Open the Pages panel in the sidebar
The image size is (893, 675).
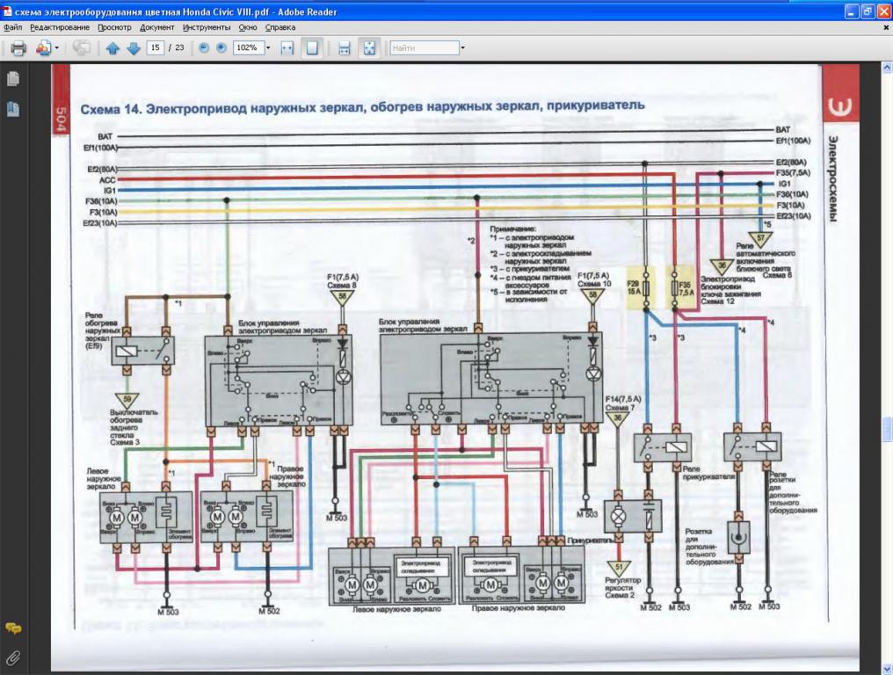coord(12,78)
